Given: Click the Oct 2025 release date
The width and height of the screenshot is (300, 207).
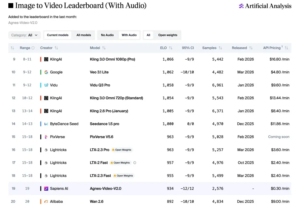Looking at the screenshot, I should pyautogui.click(x=246, y=163).
